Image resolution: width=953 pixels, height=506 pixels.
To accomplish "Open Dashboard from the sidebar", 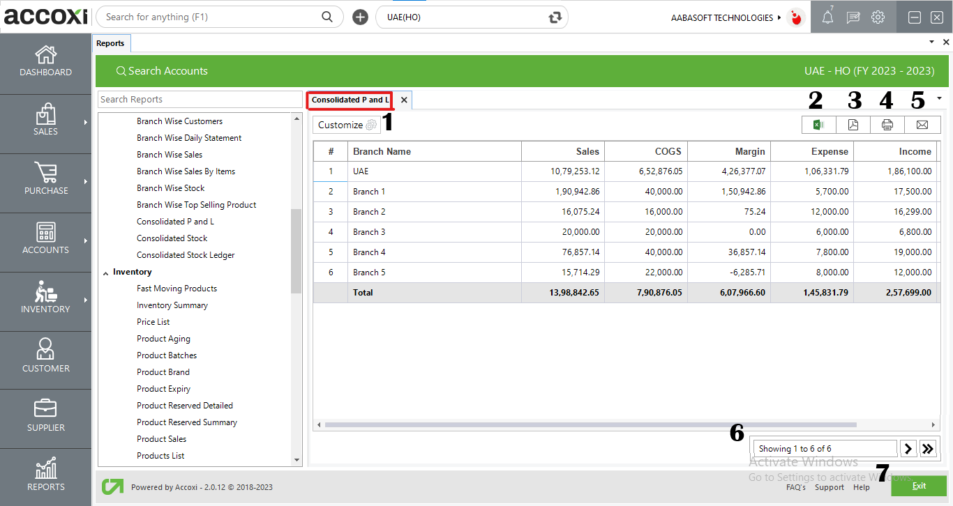I will [x=45, y=61].
